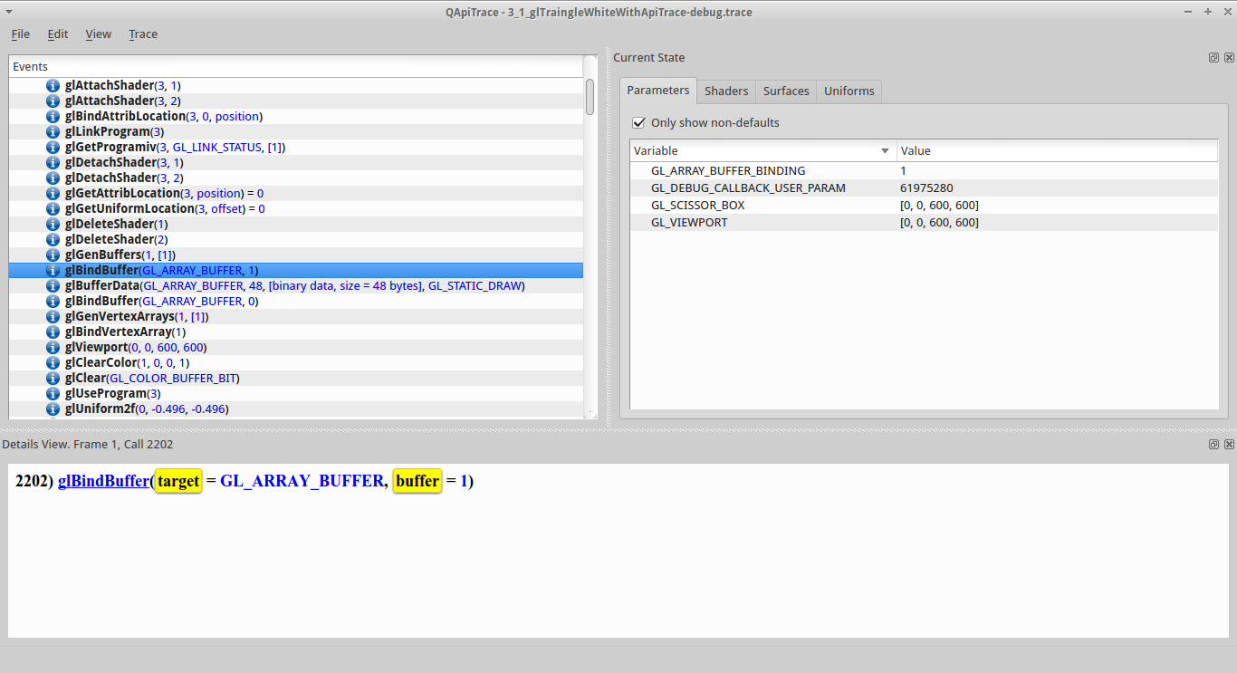Click the info icon beside glBufferData
The image size is (1237, 673).
[x=53, y=285]
